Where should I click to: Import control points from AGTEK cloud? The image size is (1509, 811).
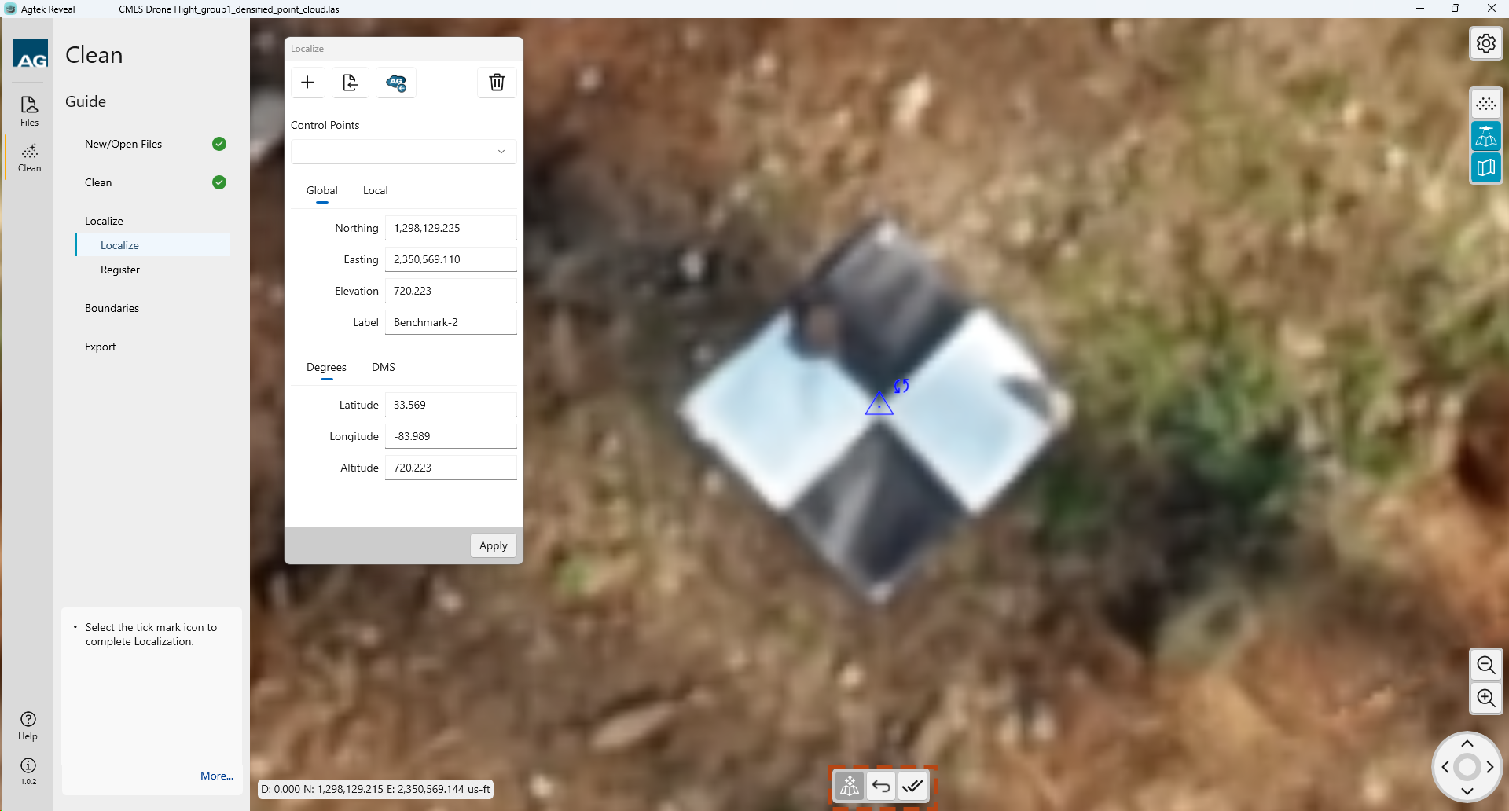pos(396,83)
